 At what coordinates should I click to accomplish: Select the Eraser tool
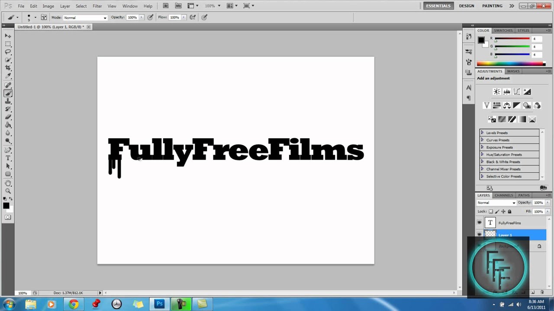[8, 117]
